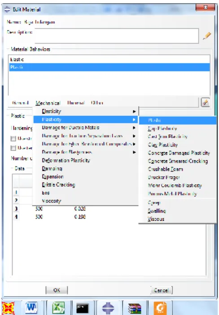Screen dimensions: 219x315
Task: Select data table row header 4
Action: pyautogui.click(x=16, y=217)
